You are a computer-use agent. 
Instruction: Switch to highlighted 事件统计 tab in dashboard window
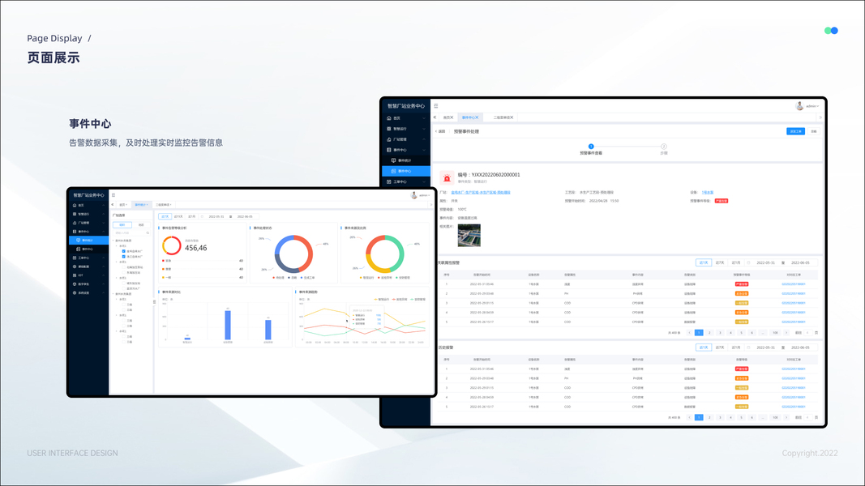pyautogui.click(x=141, y=204)
